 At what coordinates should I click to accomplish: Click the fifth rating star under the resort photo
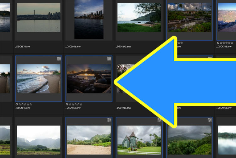[182, 43]
